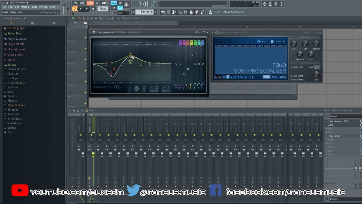This screenshot has height=204, width=362.
Task: Select the zoom tool in playlist toolbar
Action: click(x=109, y=18)
